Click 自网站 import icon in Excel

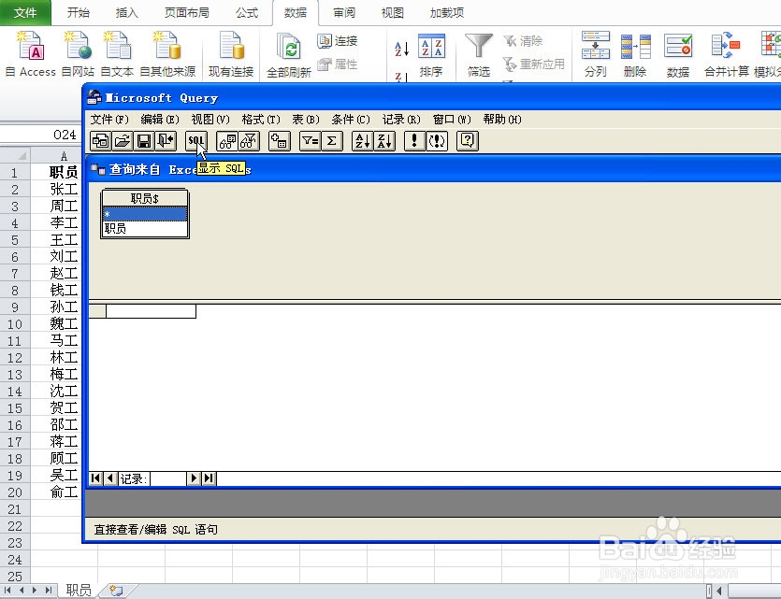coord(78,53)
